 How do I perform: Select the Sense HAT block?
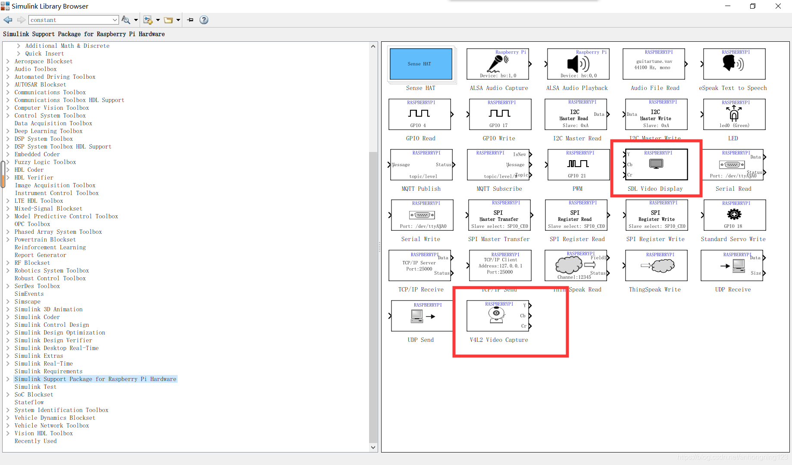click(421, 64)
